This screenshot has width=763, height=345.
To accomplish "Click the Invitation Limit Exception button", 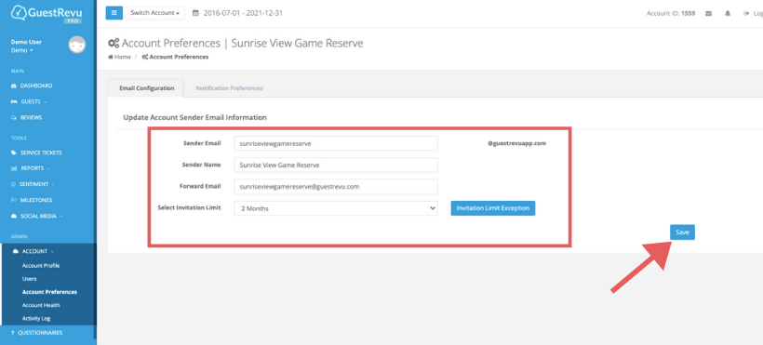I will coord(493,207).
